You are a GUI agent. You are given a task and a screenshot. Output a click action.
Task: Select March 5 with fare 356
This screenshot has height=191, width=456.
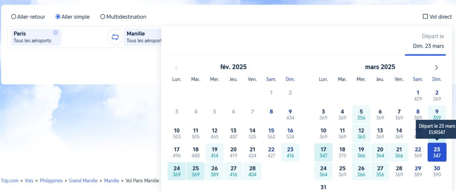(361, 114)
